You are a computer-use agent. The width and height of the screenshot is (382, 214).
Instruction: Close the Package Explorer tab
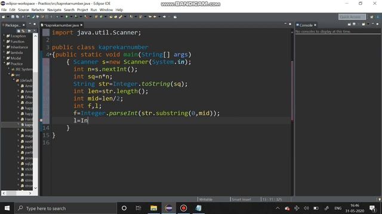24,25
